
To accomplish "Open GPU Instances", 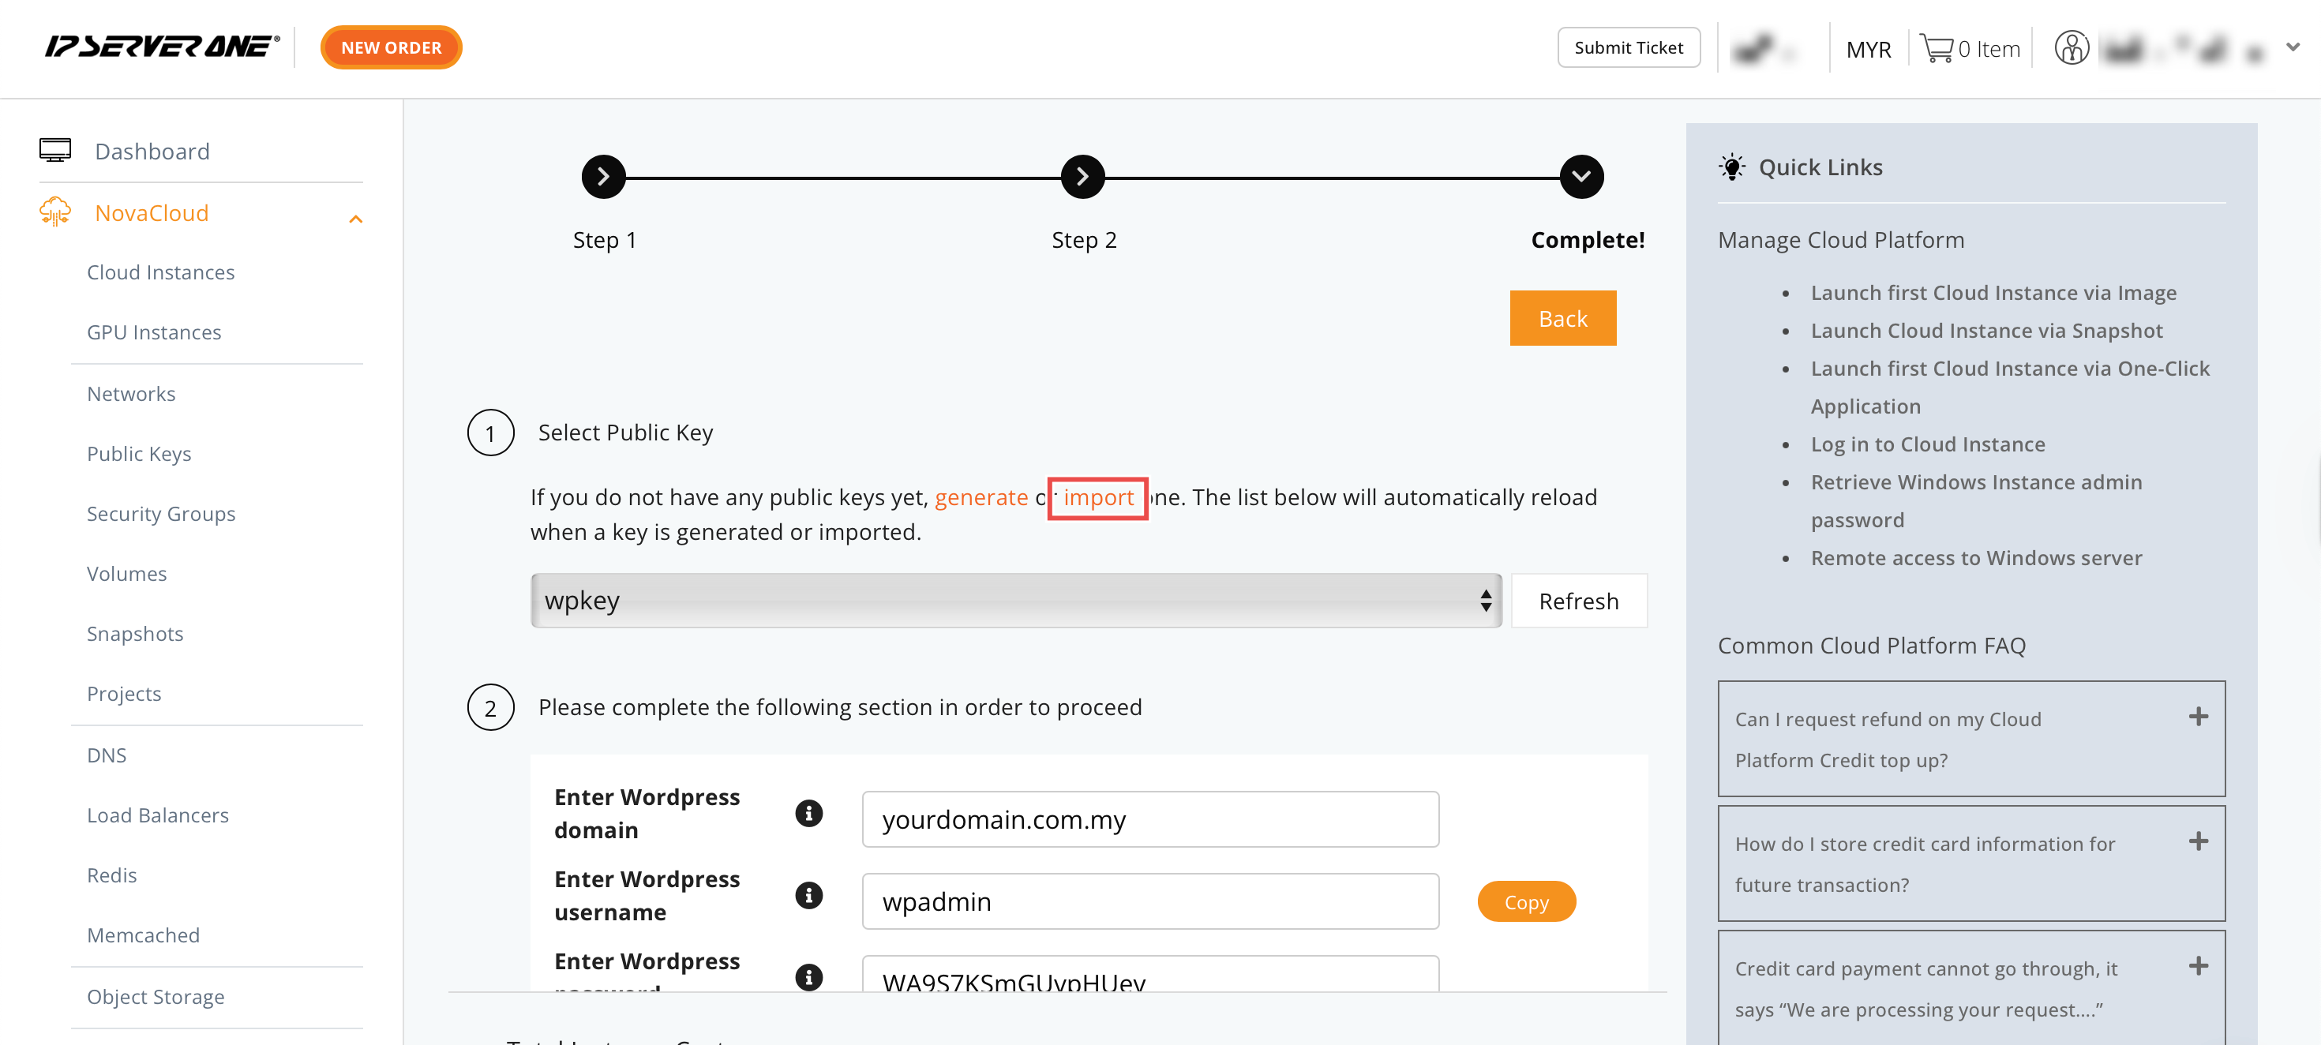I will 154,332.
